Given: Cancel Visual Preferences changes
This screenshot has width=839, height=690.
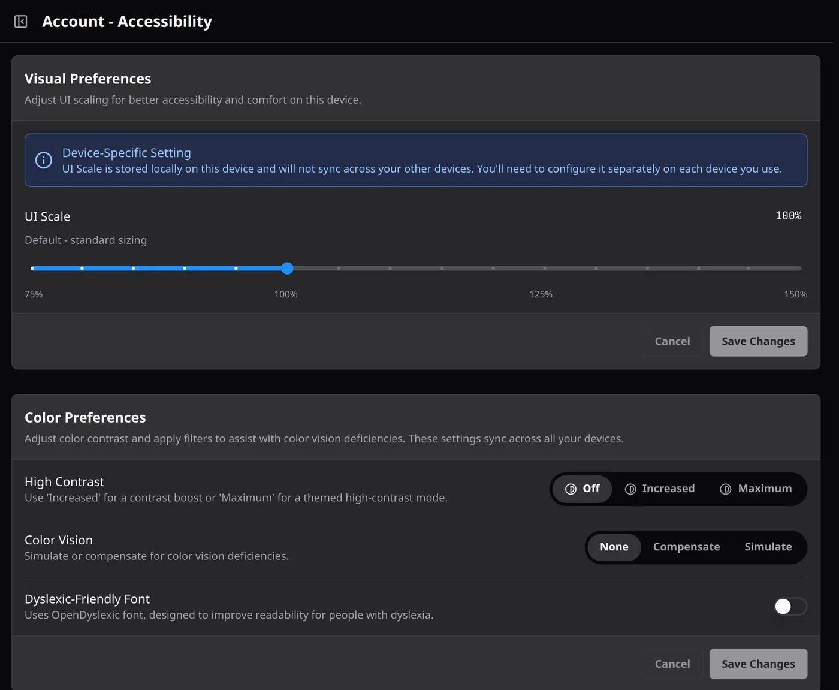Looking at the screenshot, I should [x=672, y=341].
